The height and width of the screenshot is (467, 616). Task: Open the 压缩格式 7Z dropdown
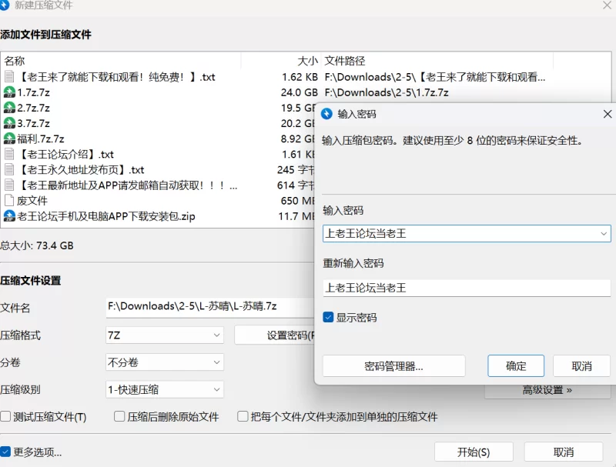(x=165, y=335)
